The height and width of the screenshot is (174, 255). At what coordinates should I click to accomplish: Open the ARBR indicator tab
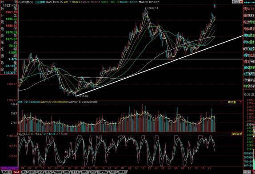(122, 172)
